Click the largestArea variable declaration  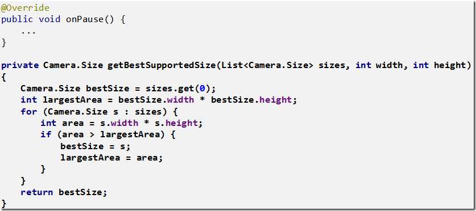tap(77, 100)
